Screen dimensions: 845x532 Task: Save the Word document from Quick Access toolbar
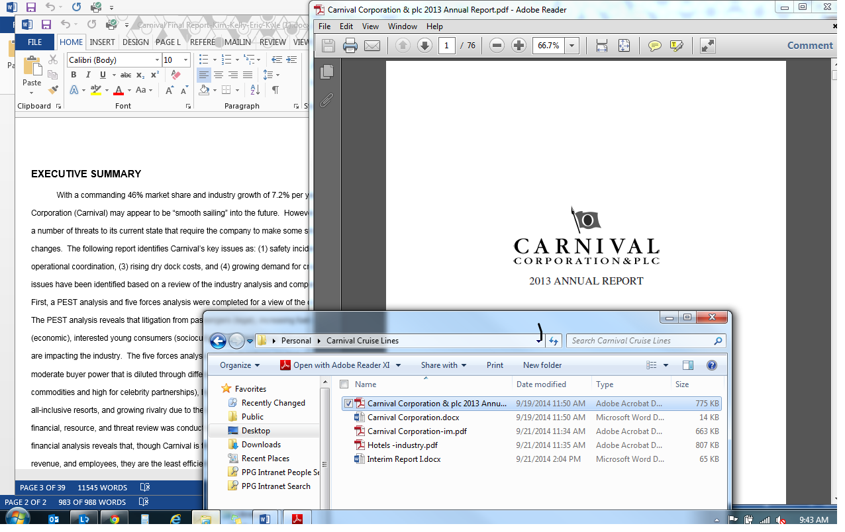[46, 24]
